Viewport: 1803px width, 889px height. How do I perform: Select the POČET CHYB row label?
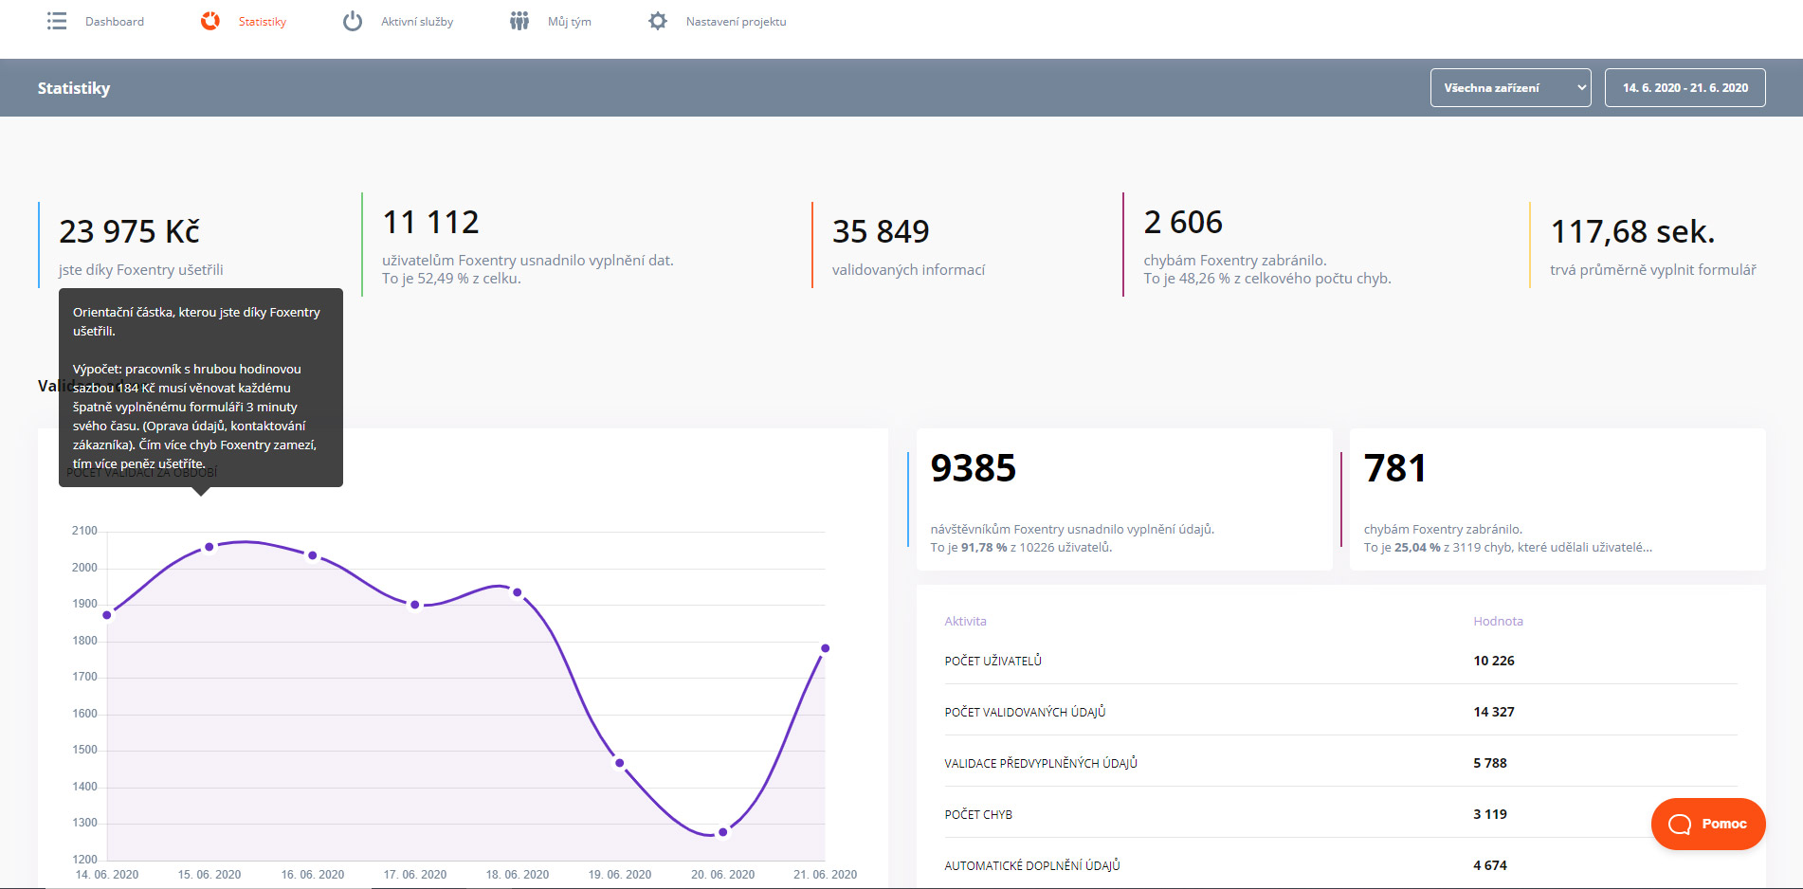pyautogui.click(x=978, y=815)
